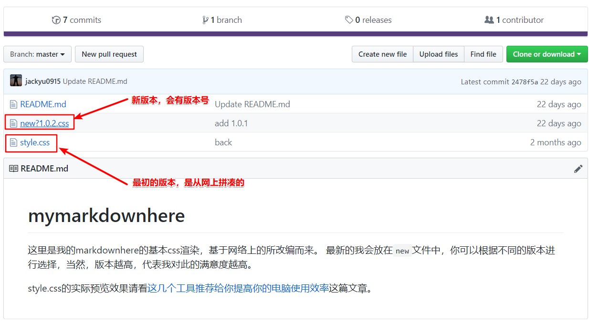
Task: Click the Upload files button
Action: pyautogui.click(x=438, y=54)
